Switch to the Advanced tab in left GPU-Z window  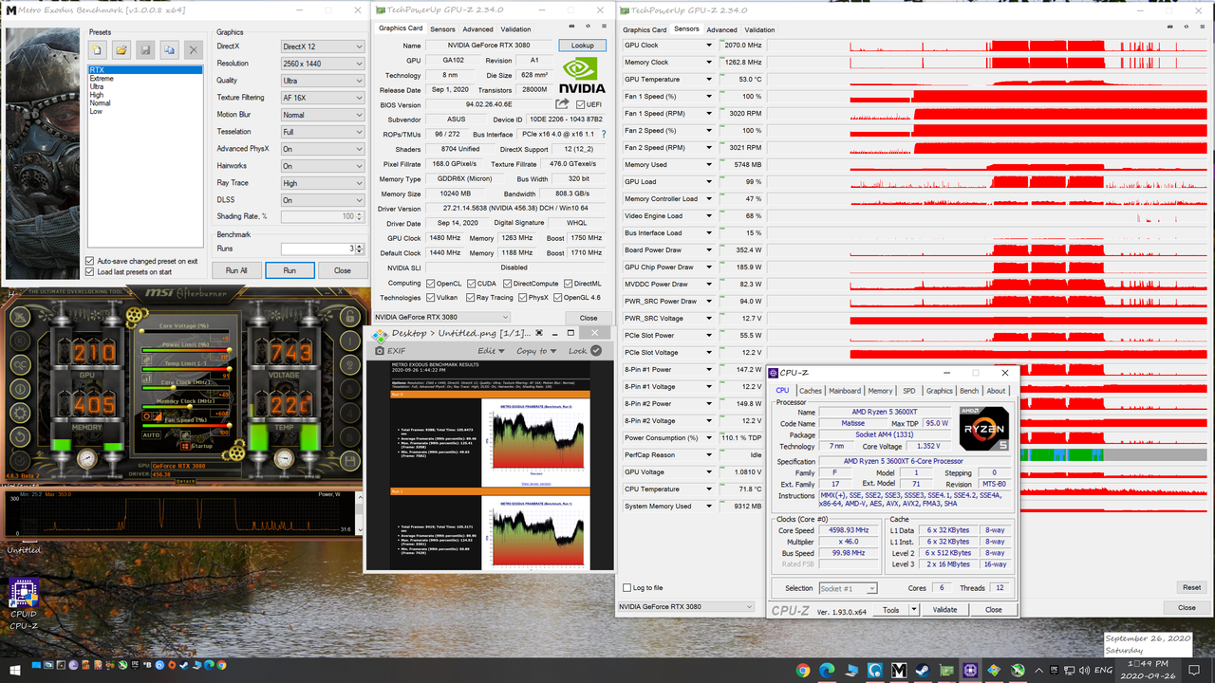(x=477, y=29)
